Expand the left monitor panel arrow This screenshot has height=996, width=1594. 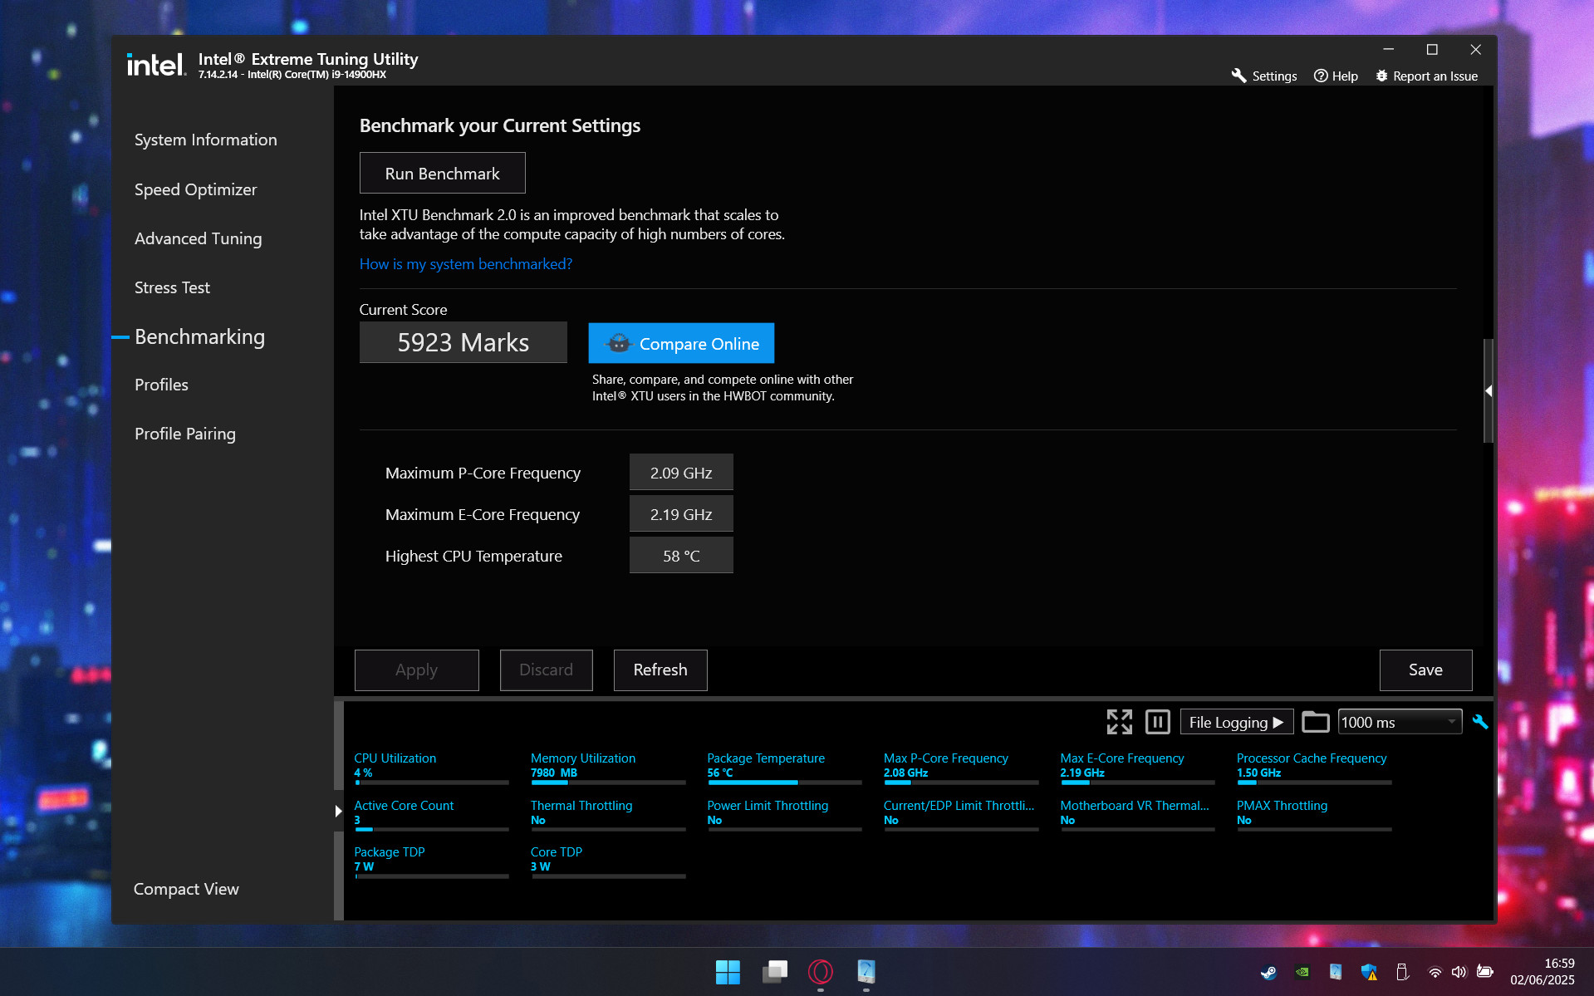coord(338,811)
